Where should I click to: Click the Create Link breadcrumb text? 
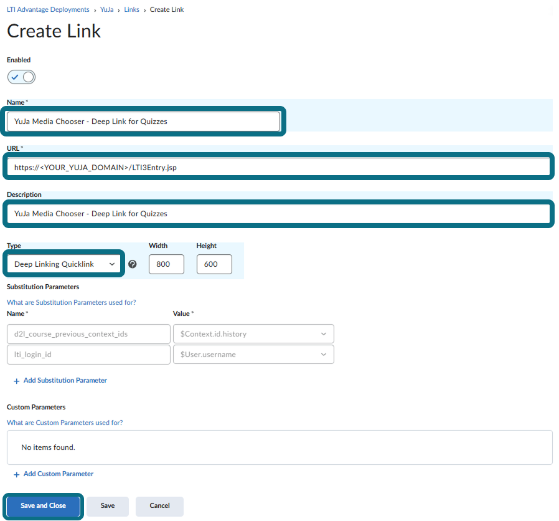click(x=167, y=9)
